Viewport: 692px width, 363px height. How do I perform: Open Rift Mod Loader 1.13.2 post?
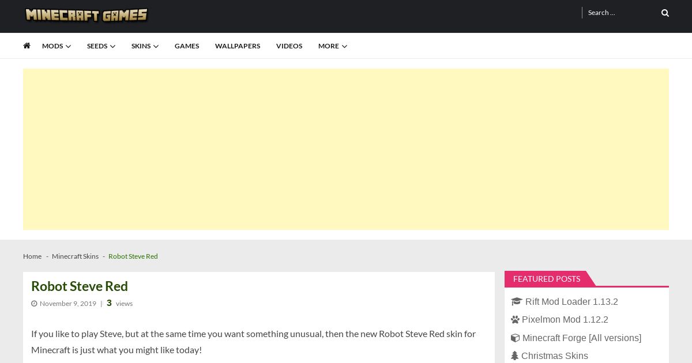(571, 302)
